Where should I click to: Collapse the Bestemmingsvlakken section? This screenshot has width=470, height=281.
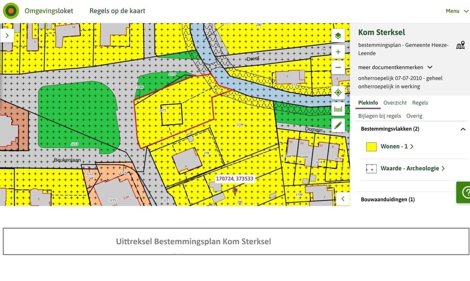463,129
